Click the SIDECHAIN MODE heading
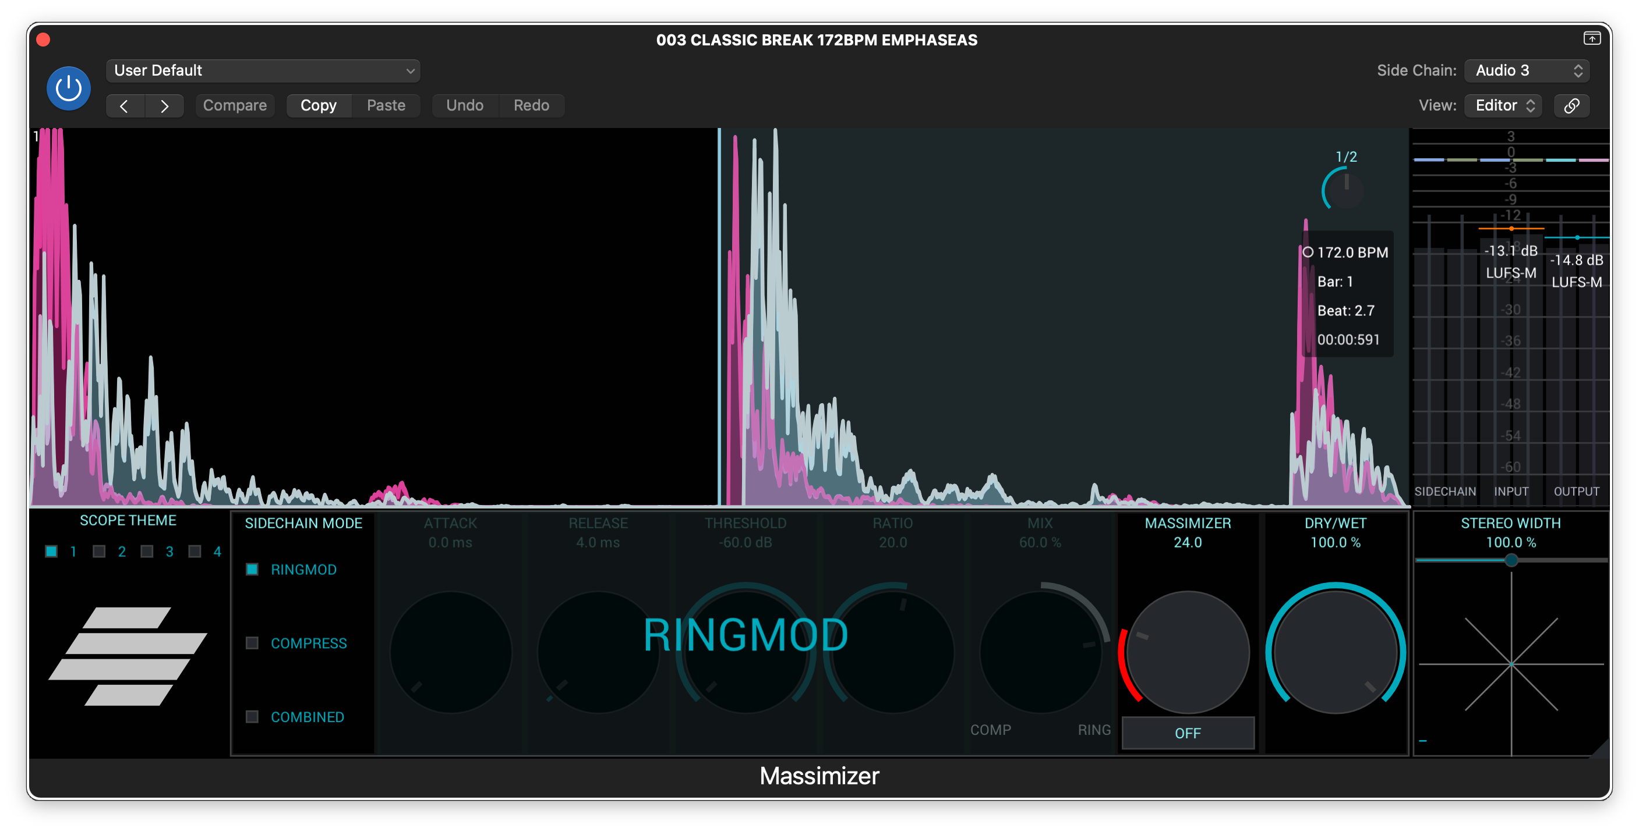Viewport: 1639px width, 832px height. (303, 524)
